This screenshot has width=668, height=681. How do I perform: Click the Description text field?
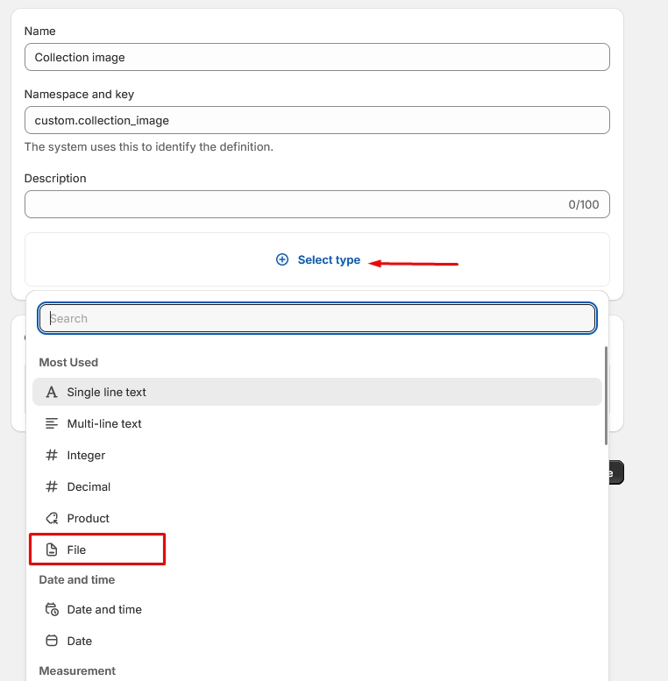pyautogui.click(x=298, y=204)
